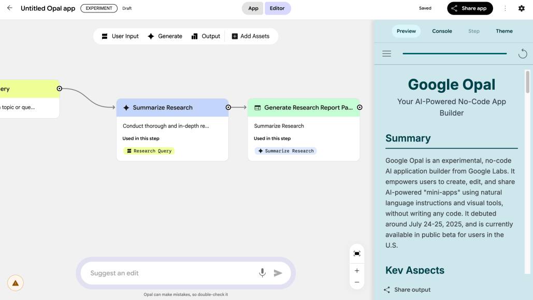This screenshot has width=533, height=300.
Task: Refresh the app preview
Action: (523, 53)
